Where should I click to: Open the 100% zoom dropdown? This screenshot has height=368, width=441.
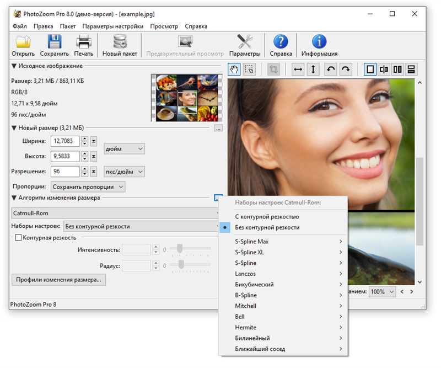[x=382, y=291]
